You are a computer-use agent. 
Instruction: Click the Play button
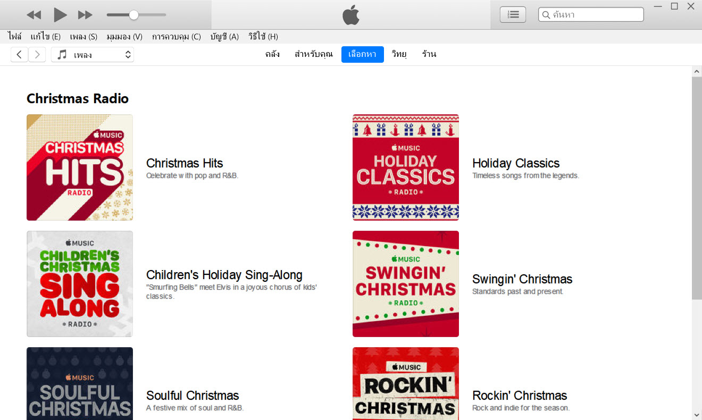pyautogui.click(x=61, y=15)
